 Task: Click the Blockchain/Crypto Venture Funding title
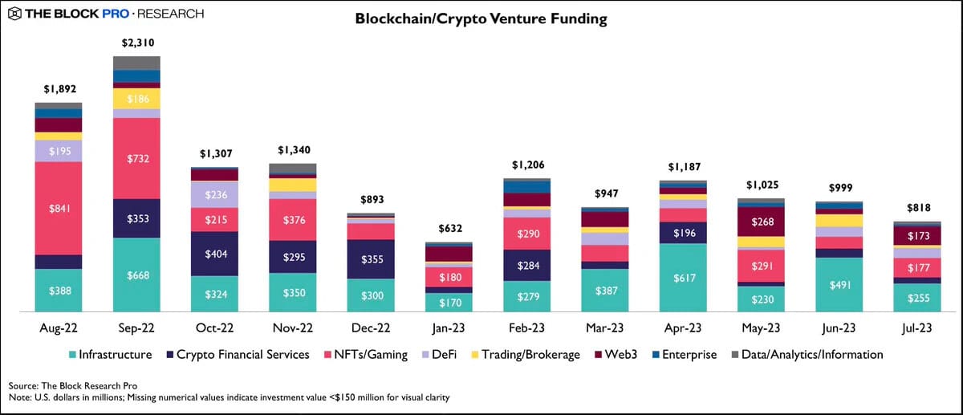[481, 18]
